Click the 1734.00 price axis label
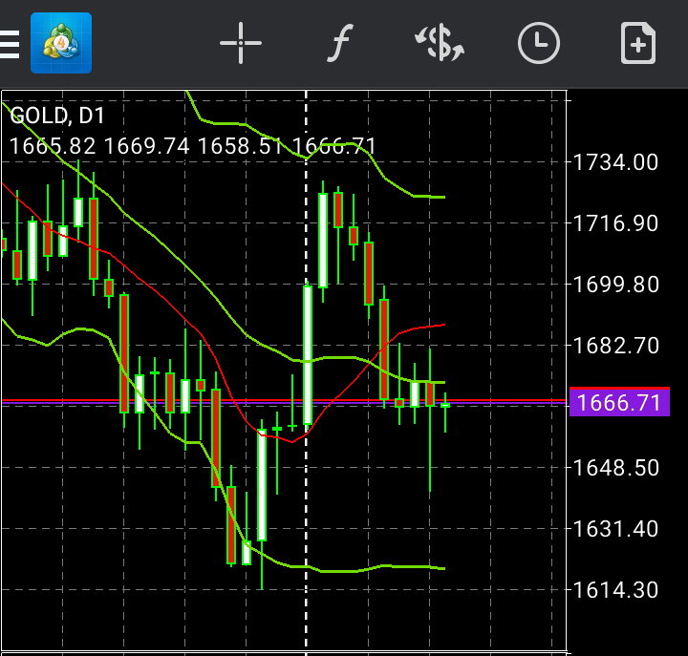688x656 pixels. (615, 162)
